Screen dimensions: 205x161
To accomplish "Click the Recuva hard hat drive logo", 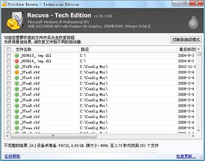I will coord(15,21).
